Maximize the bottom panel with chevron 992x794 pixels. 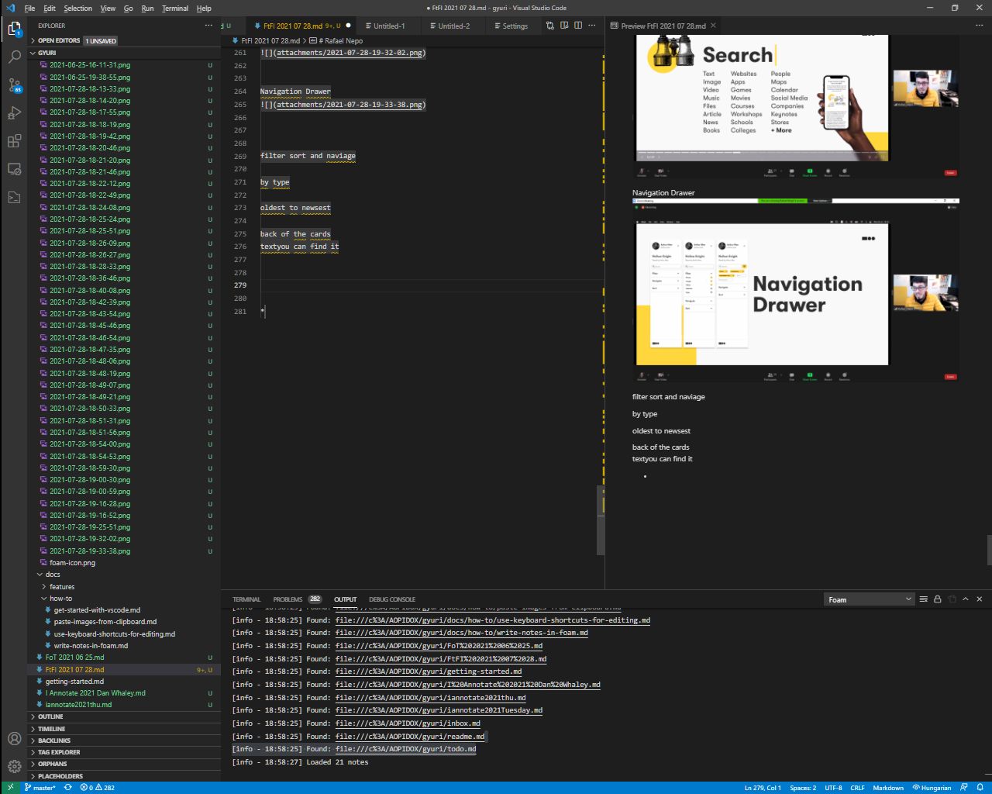(966, 599)
